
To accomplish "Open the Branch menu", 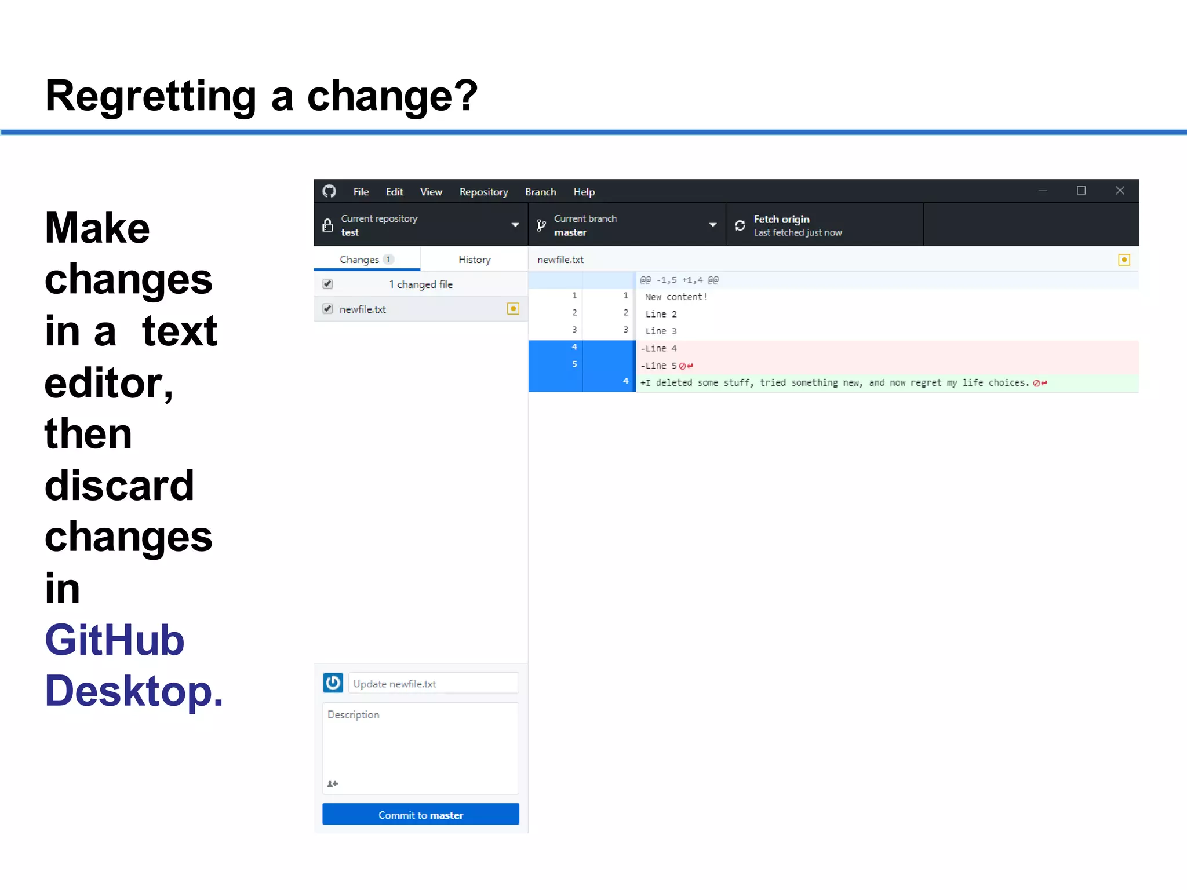I will click(x=540, y=192).
